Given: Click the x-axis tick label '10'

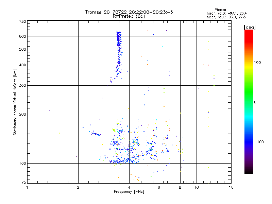Looking at the screenshot, I should point(197,187).
